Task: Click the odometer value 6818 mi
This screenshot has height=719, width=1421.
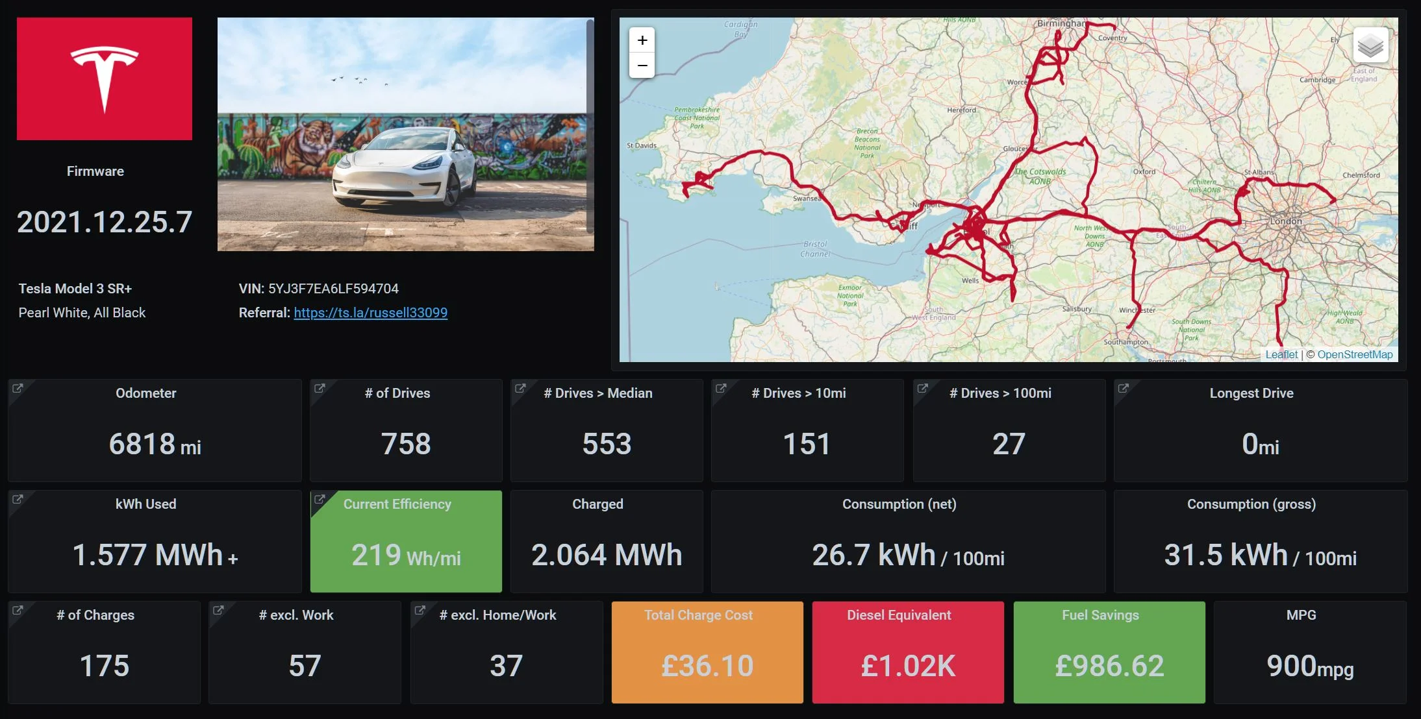Action: (x=155, y=445)
